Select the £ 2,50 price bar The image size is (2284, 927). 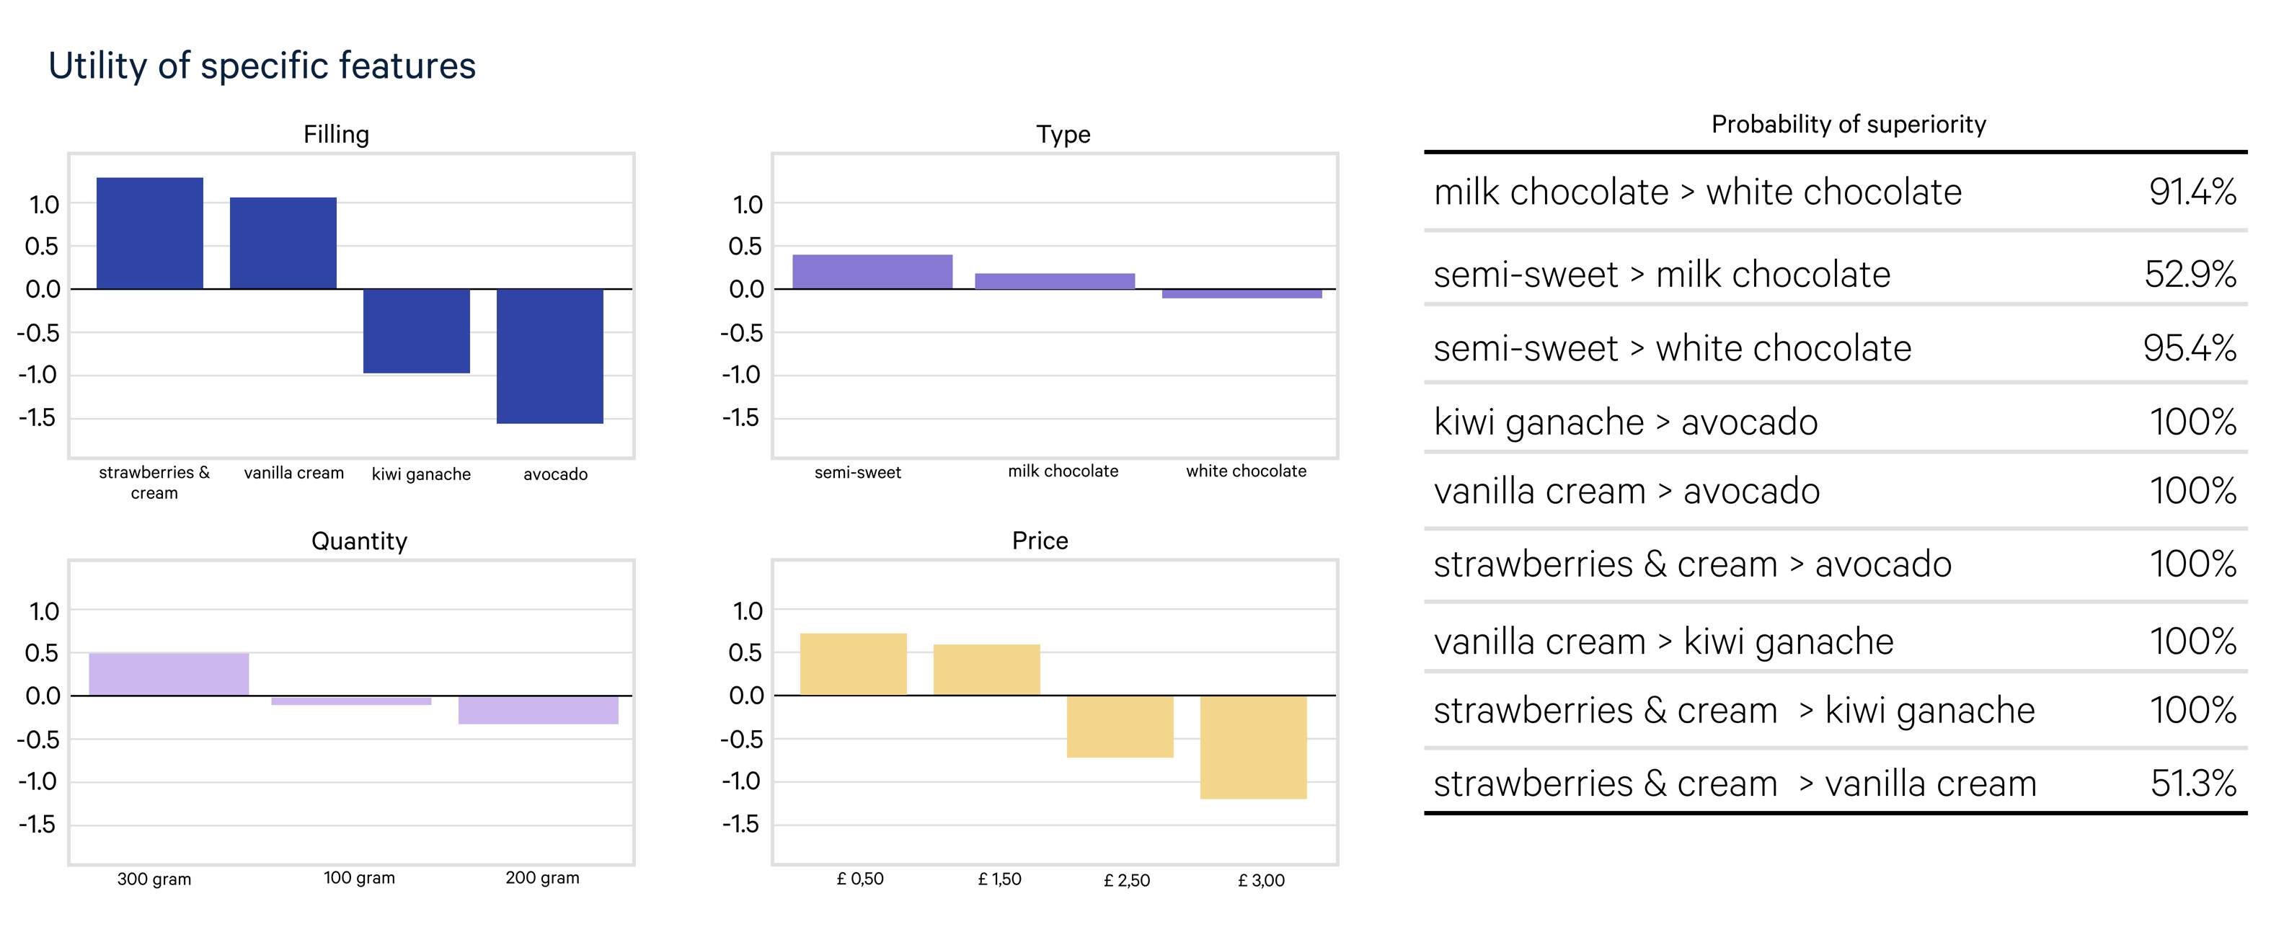pyautogui.click(x=1120, y=726)
